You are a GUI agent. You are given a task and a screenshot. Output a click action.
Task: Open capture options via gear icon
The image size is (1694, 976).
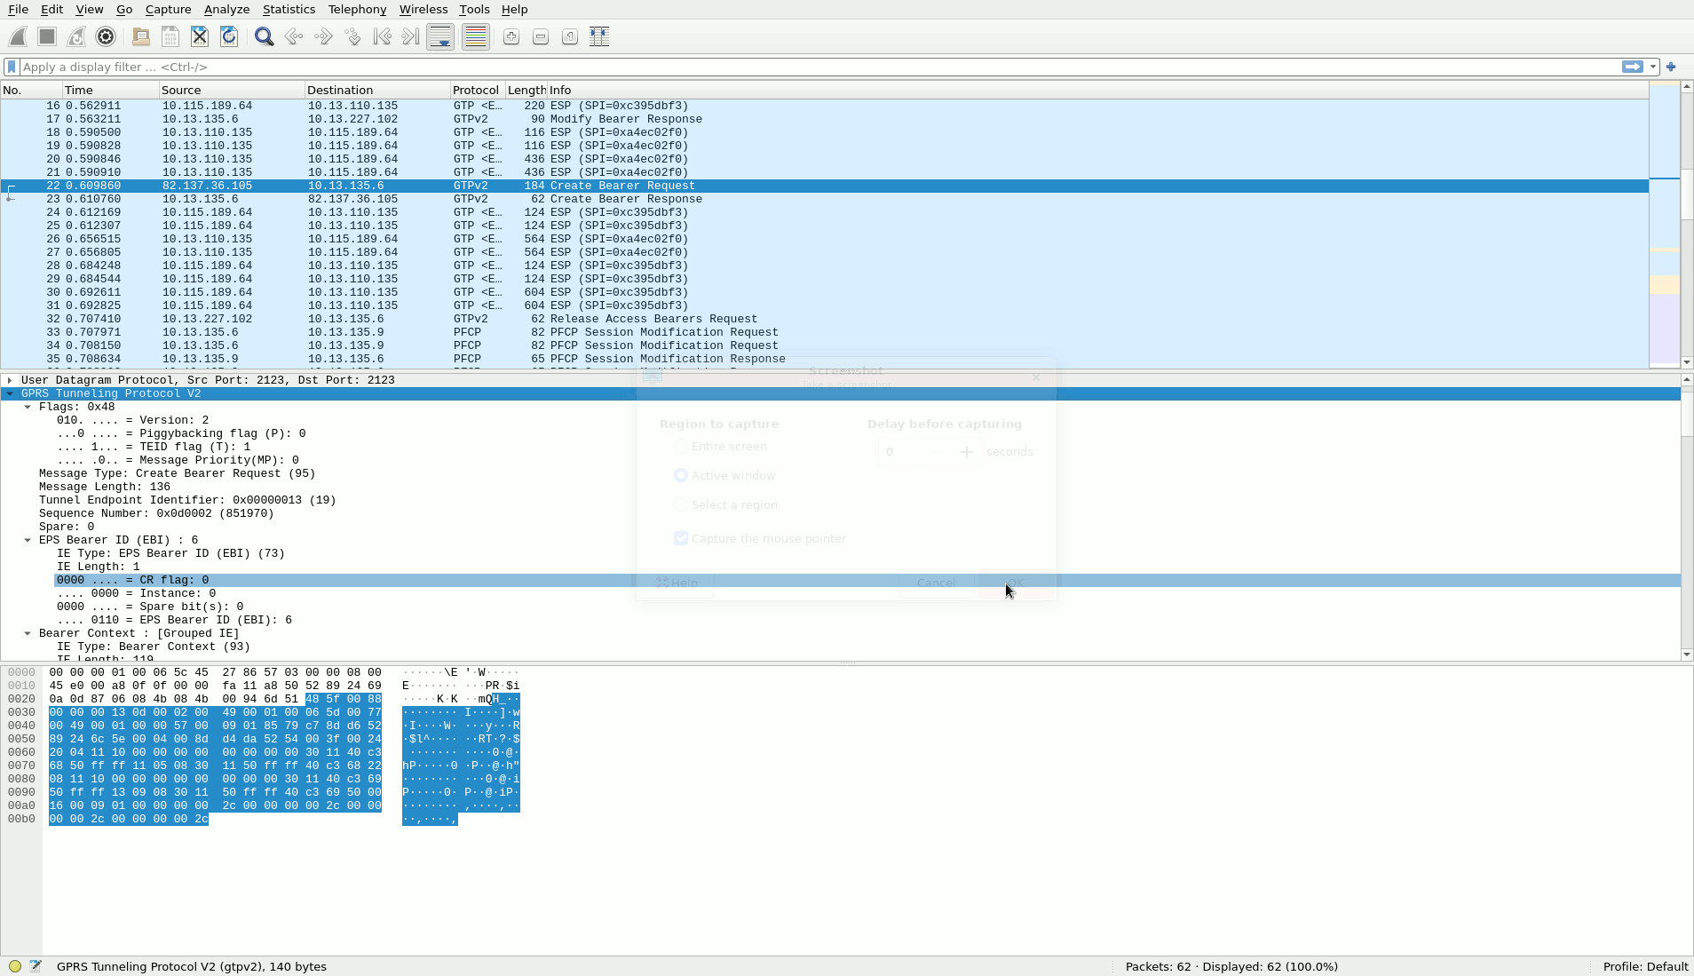[106, 36]
